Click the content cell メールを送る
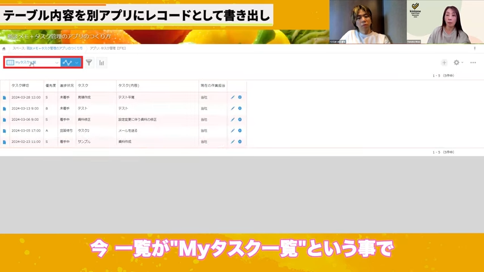This screenshot has height=272, width=484. click(x=128, y=130)
